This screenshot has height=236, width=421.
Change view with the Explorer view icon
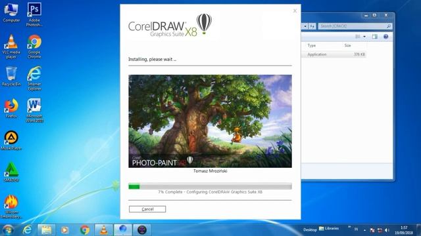point(358,37)
